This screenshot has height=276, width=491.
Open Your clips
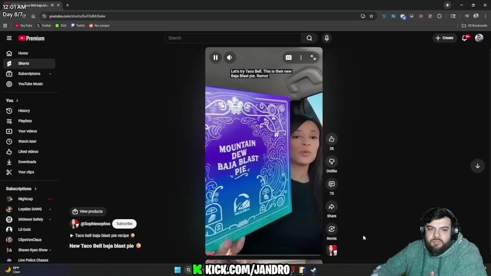point(29,172)
